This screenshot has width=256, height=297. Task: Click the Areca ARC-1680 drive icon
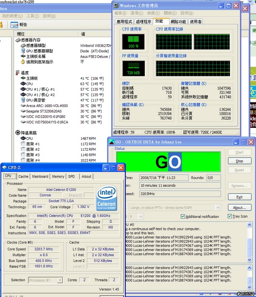coord(23,106)
